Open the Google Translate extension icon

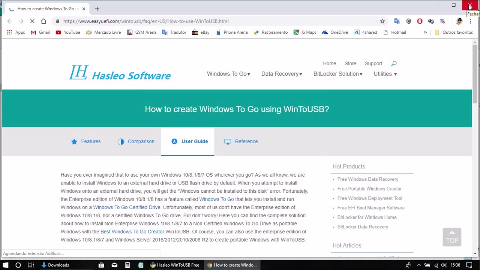tap(397, 21)
